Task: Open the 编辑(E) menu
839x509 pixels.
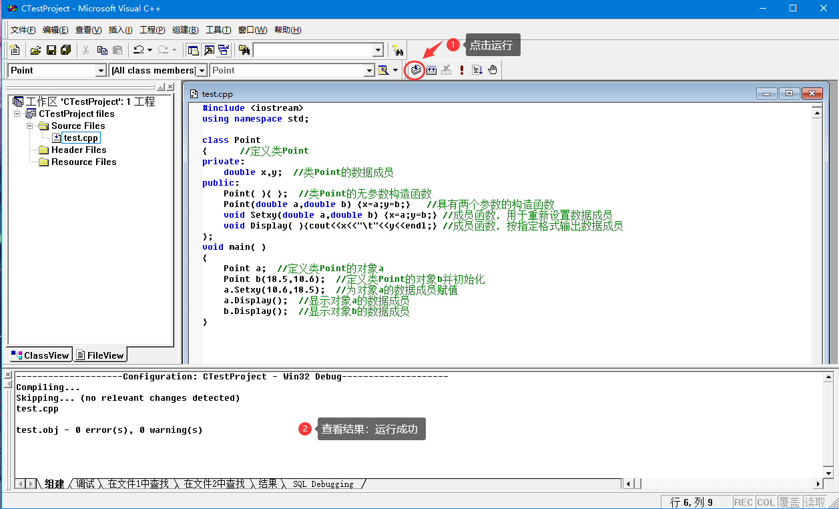Action: pyautogui.click(x=55, y=30)
